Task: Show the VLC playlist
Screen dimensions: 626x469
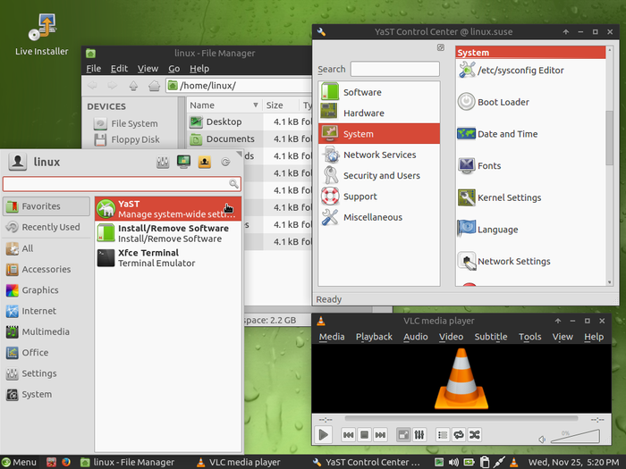Action: (x=443, y=435)
